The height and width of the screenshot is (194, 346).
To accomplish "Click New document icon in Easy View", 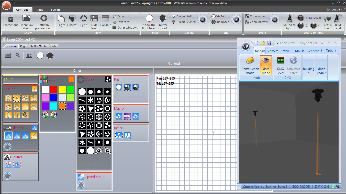I will point(256,43).
